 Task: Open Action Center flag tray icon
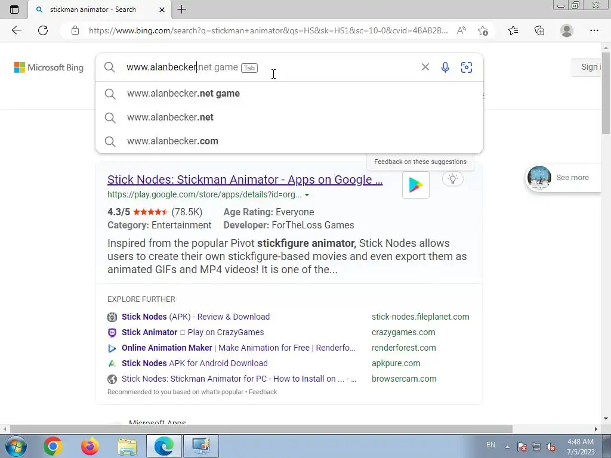521,446
